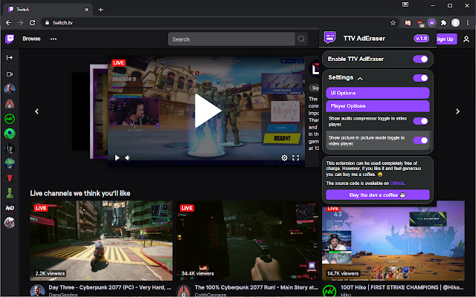Open the GitHub source code link
This screenshot has width=476, height=297.
click(x=397, y=183)
